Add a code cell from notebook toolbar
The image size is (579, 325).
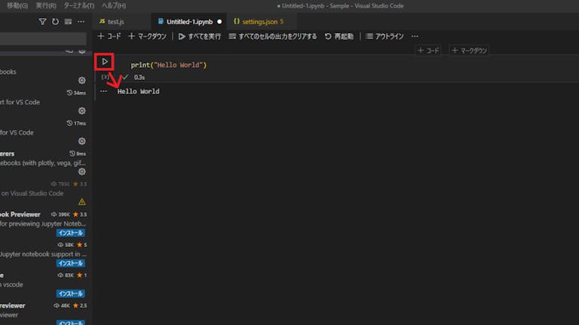click(x=109, y=36)
